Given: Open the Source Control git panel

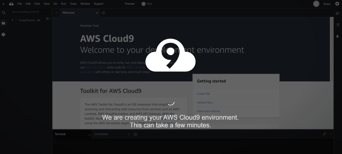Looking at the screenshot, I should click(x=3, y=34).
